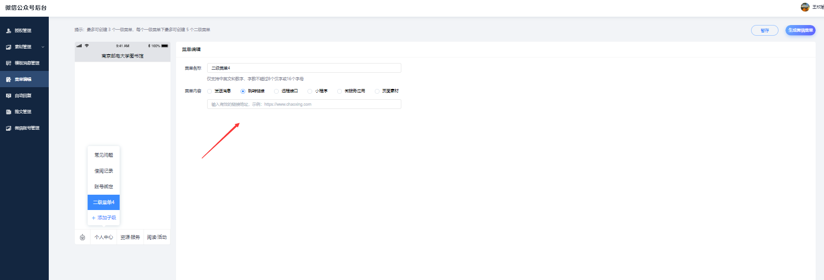Click the 微信账号管理 sidebar icon
This screenshot has height=280, width=824.
click(8, 128)
